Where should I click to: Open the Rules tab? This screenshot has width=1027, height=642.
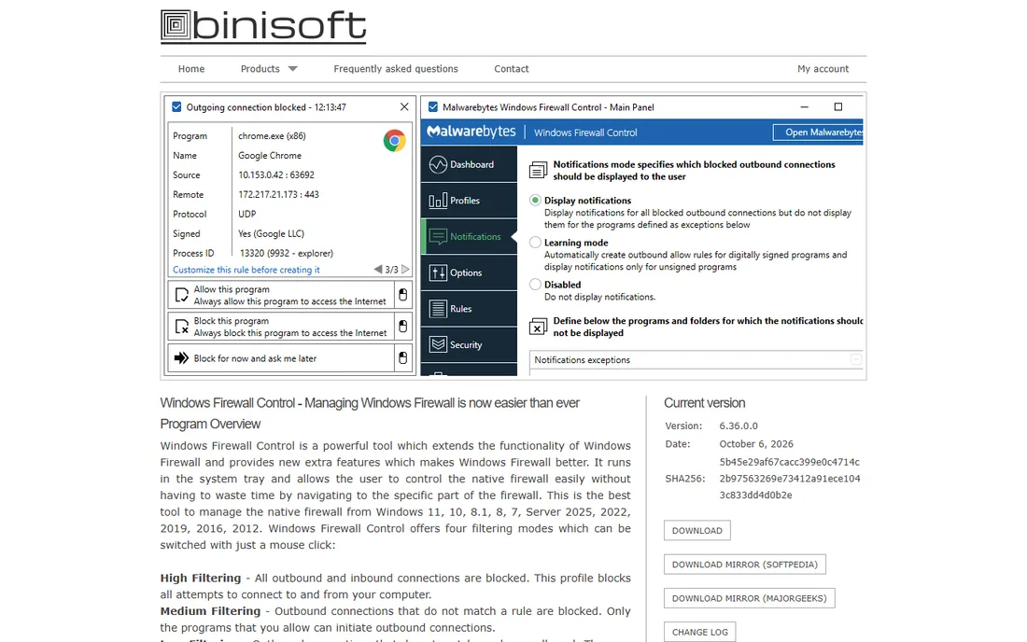coord(469,308)
